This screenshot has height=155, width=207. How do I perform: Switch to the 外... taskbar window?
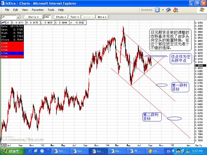click(x=136, y=151)
